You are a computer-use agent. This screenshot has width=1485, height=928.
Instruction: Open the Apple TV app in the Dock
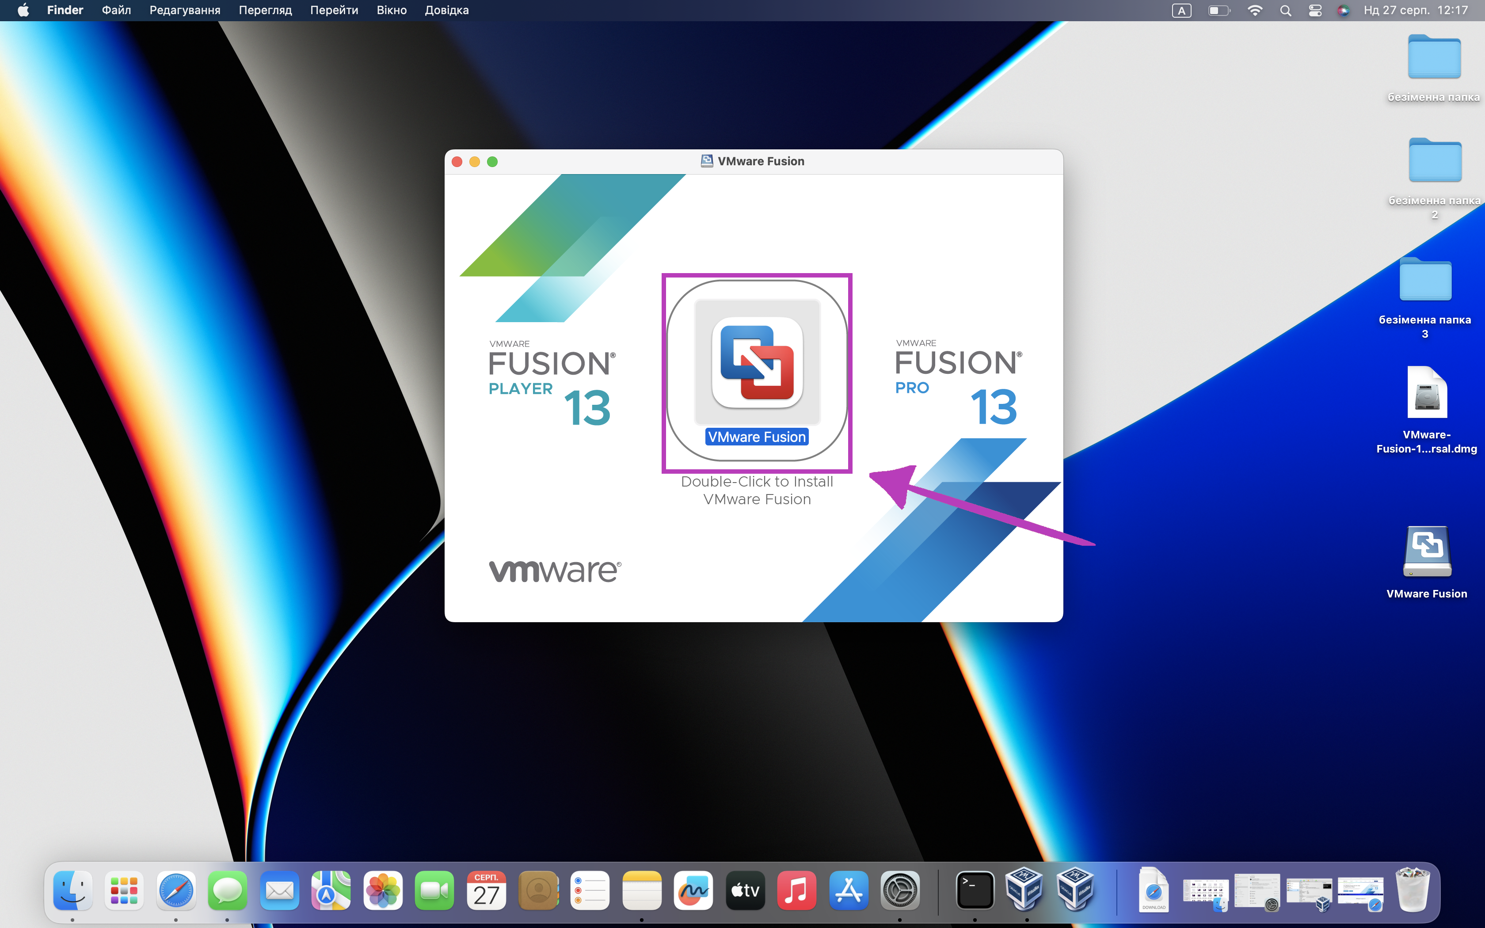coord(745,890)
